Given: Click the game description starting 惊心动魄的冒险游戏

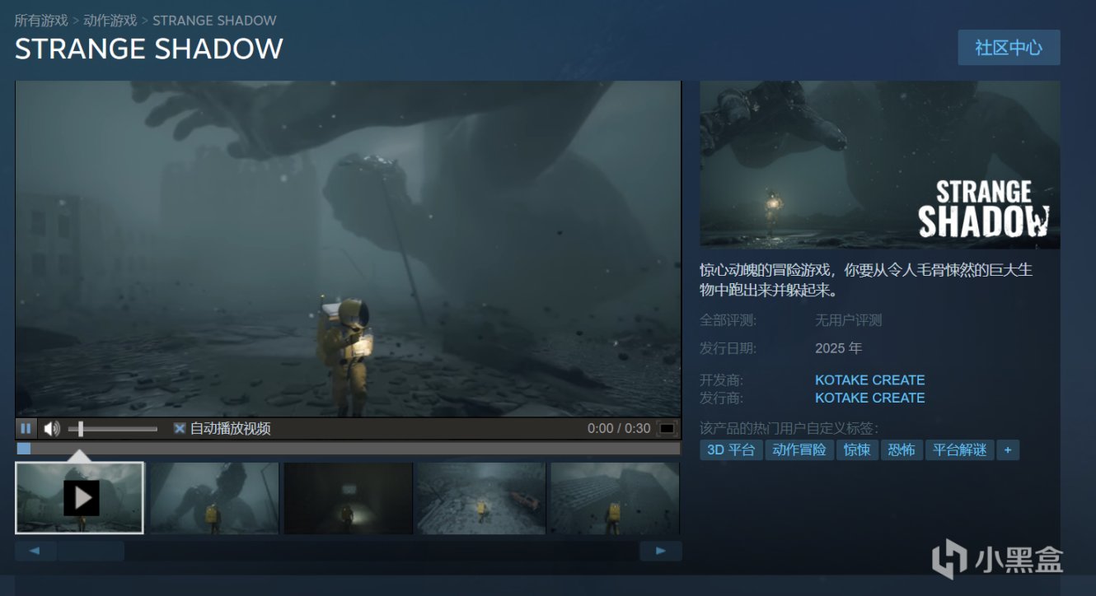Looking at the screenshot, I should (867, 280).
